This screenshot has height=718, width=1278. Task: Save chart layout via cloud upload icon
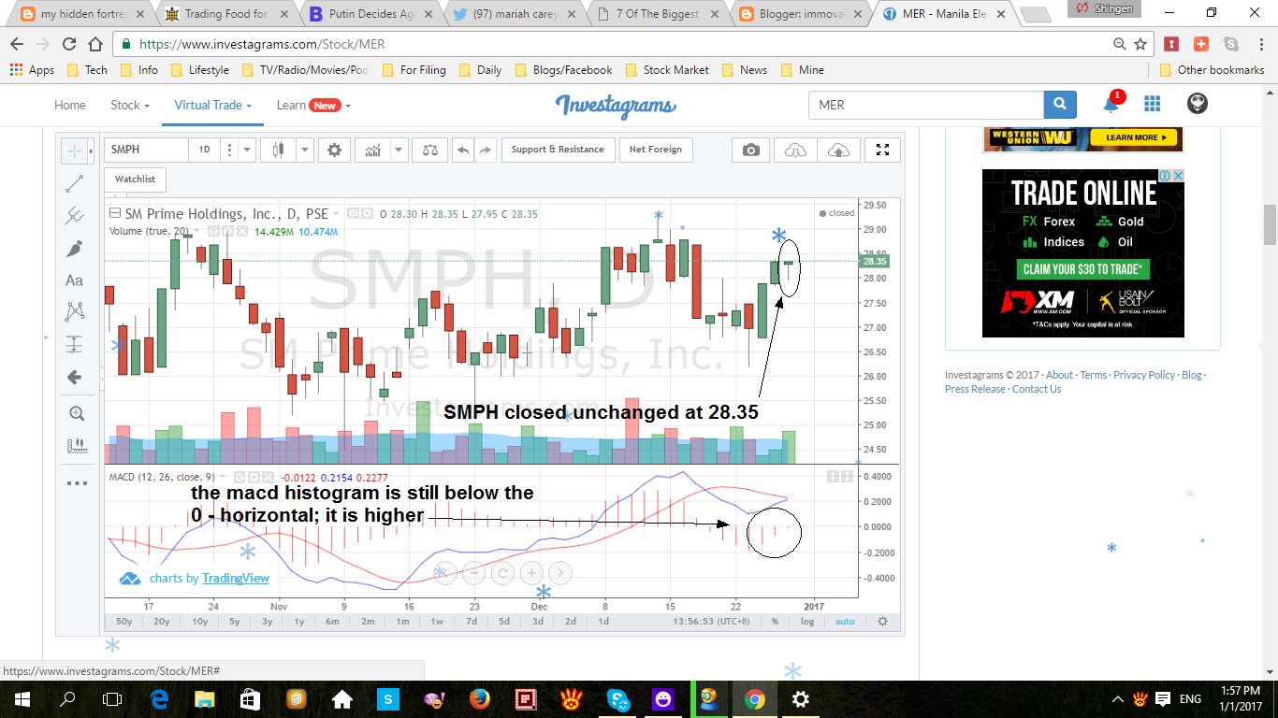click(838, 150)
